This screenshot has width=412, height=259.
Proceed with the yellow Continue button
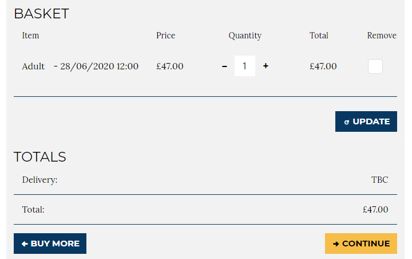(x=361, y=244)
